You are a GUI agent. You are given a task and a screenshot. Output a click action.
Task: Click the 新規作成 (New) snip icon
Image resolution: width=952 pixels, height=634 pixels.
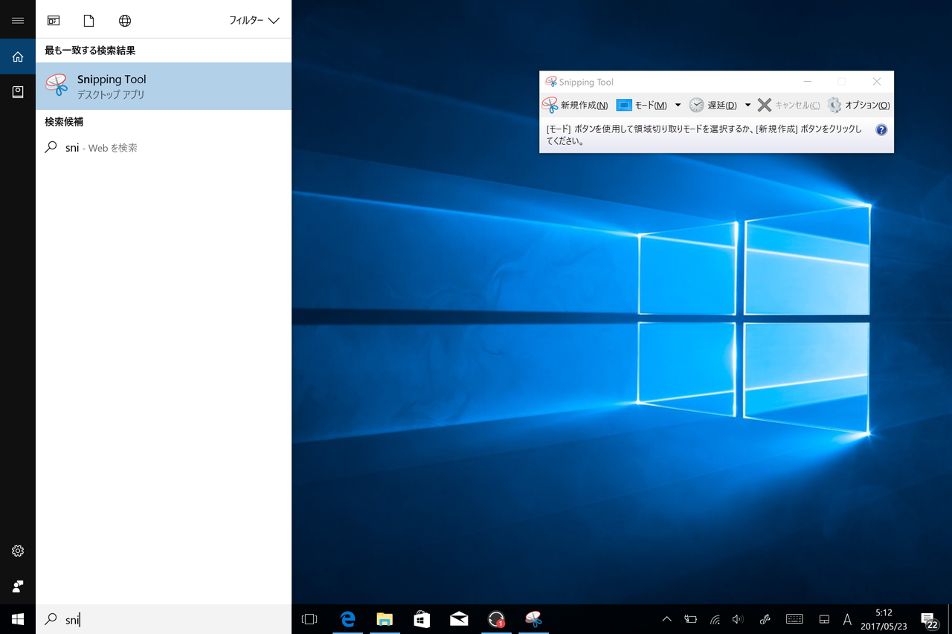click(x=552, y=105)
